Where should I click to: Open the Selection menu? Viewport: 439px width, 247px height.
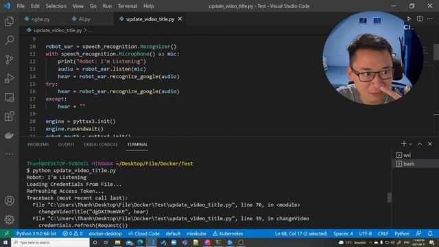pyautogui.click(x=56, y=6)
